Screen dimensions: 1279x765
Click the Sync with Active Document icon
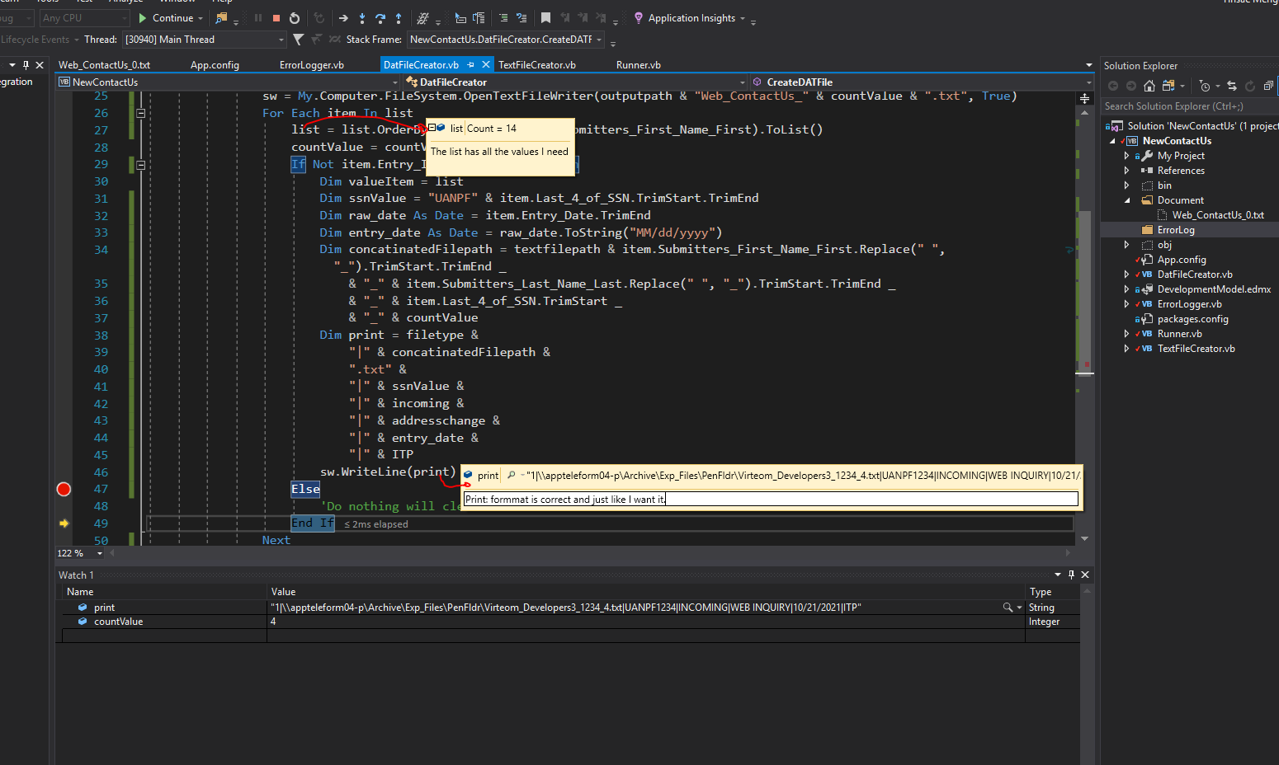(x=1232, y=86)
